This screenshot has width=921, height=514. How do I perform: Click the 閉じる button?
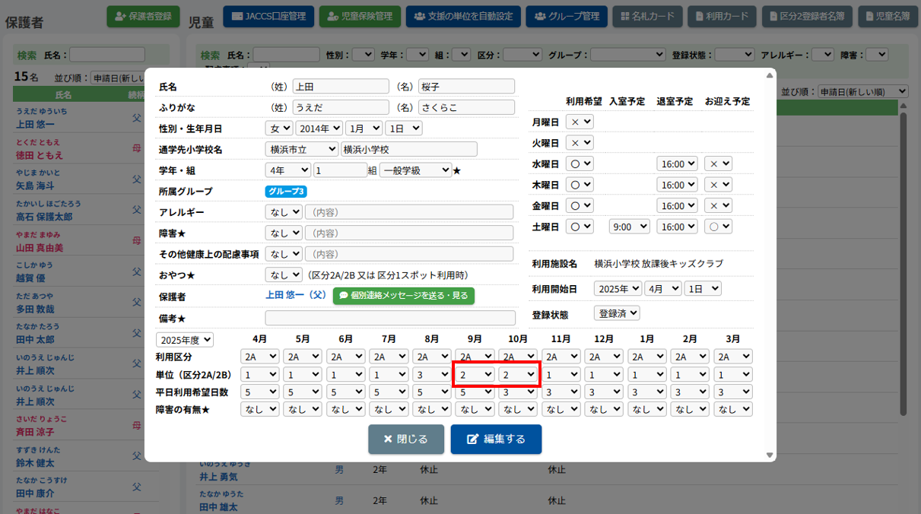tap(406, 439)
